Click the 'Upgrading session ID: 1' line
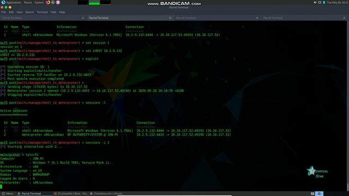 point(25,66)
